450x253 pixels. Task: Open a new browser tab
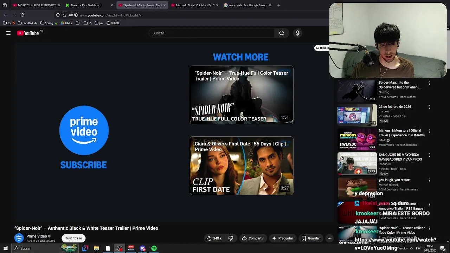278,5
